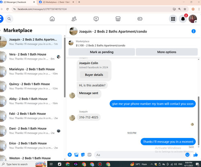
Task: Open Chrome three-dot menu
Action: (x=199, y=9)
